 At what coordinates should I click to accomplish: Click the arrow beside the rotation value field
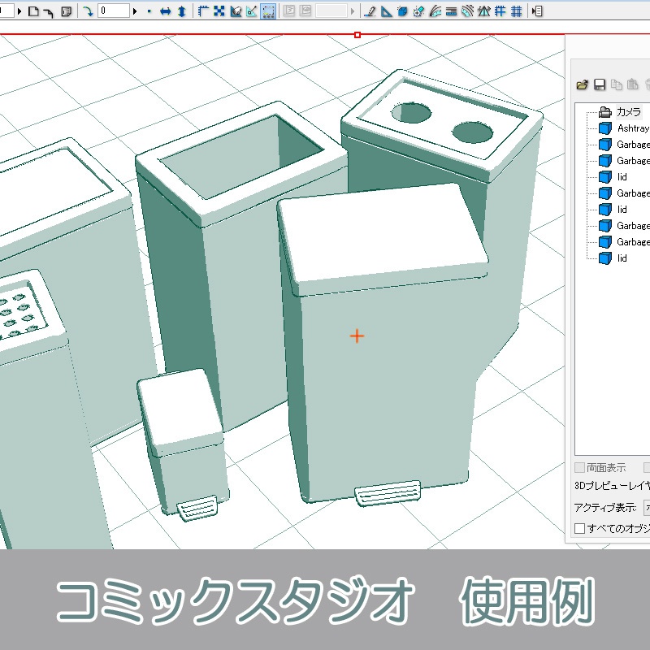[x=135, y=11]
